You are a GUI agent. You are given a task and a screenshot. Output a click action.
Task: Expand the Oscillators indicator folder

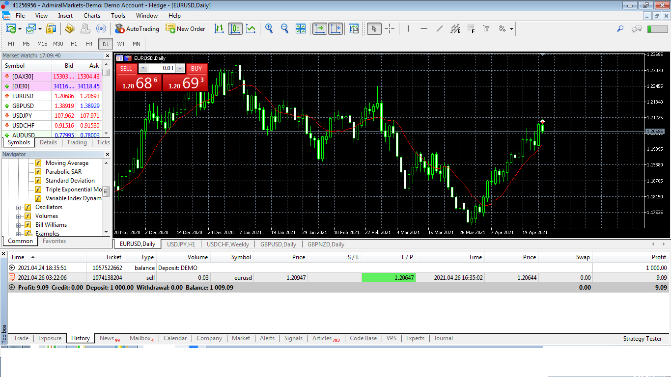[19, 207]
